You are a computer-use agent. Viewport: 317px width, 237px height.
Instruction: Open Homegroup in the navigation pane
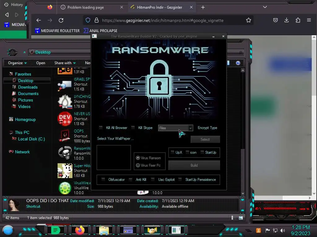click(25, 119)
